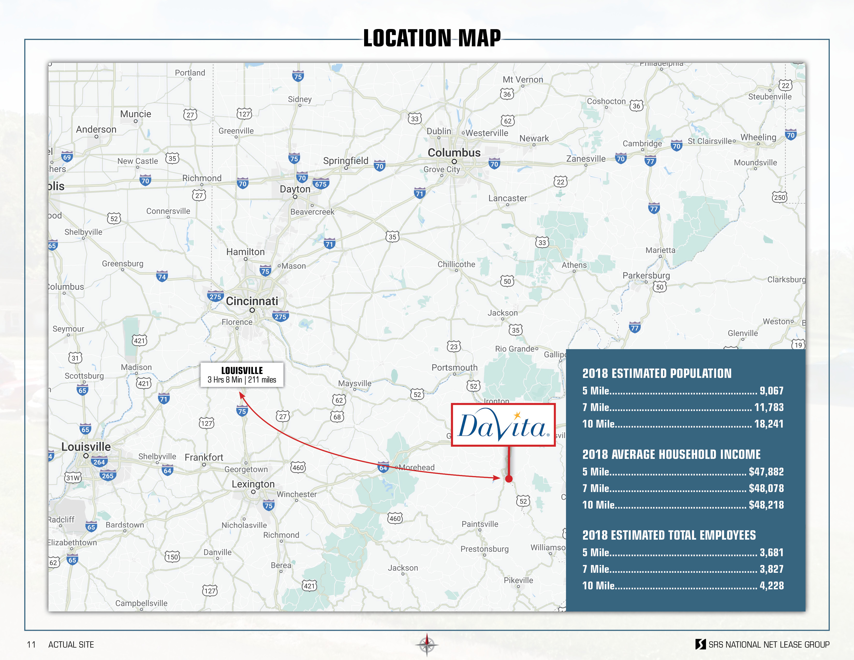This screenshot has width=854, height=660.
Task: Click the DaVita logo callout
Action: [503, 425]
